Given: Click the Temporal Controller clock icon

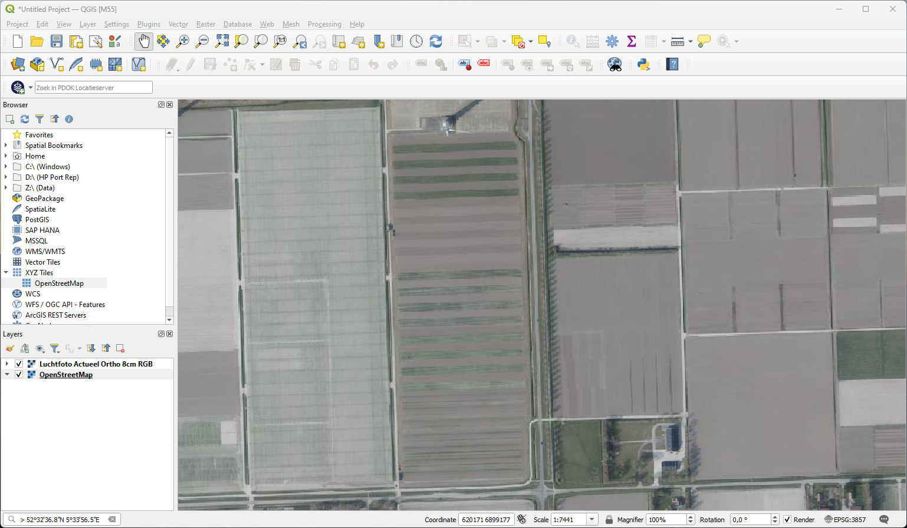Looking at the screenshot, I should [416, 41].
